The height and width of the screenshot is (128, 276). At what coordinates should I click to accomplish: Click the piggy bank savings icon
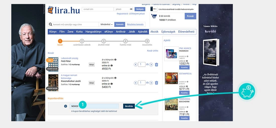pyautogui.click(x=247, y=91)
